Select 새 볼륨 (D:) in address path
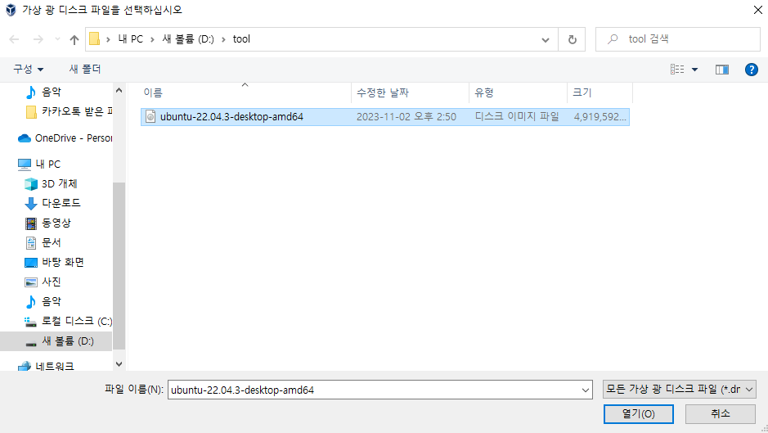This screenshot has height=433, width=768. click(188, 39)
